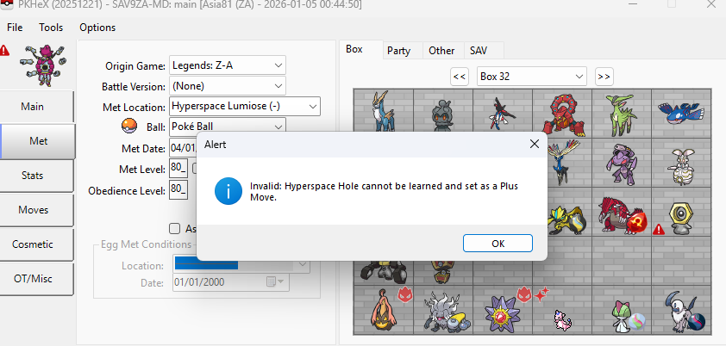Click the Met Level input field
Viewport: 726px width, 346px height.
178,169
